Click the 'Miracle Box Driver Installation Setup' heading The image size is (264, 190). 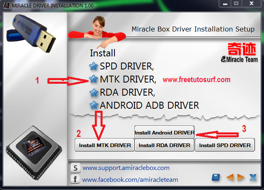(x=193, y=29)
